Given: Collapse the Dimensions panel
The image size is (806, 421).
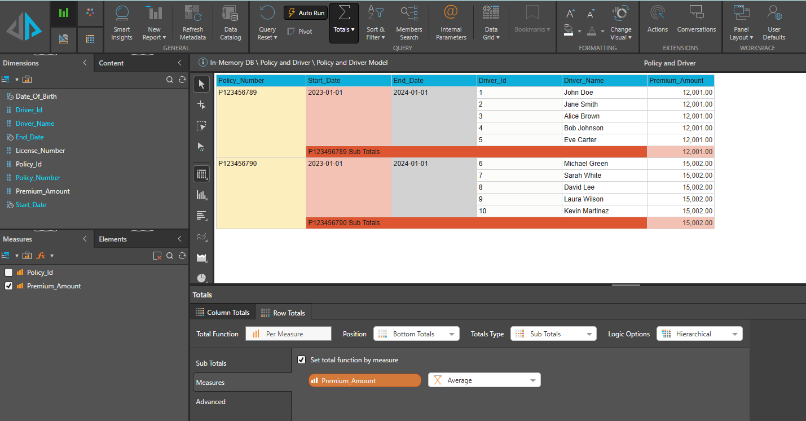Looking at the screenshot, I should [85, 63].
